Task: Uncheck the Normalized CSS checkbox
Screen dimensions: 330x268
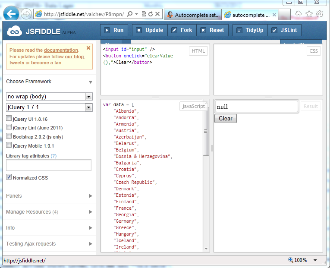Action: 9,177
